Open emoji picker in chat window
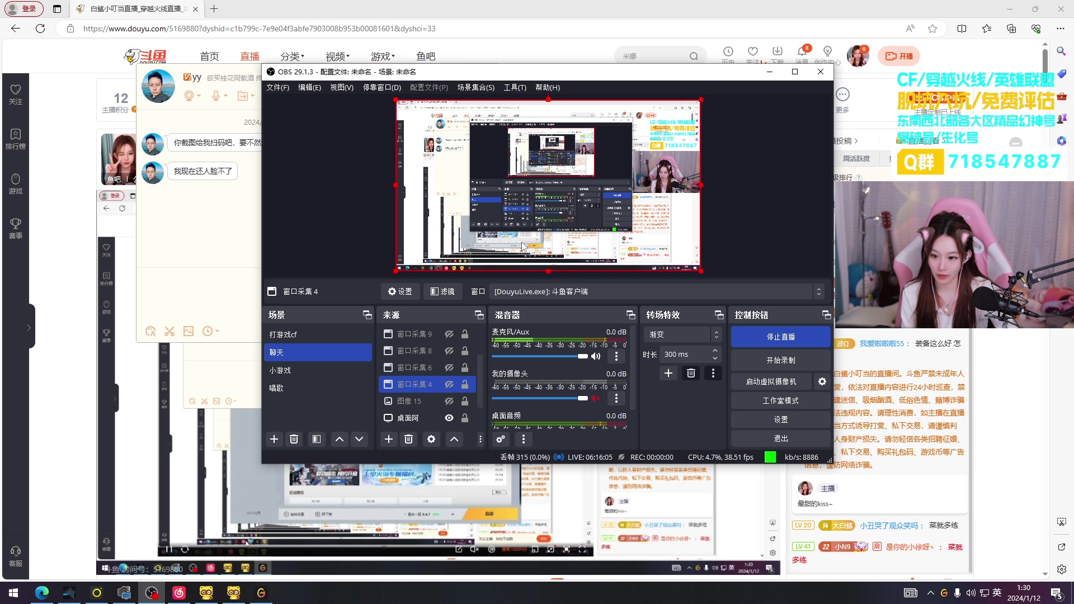1074x604 pixels. pyautogui.click(x=150, y=331)
